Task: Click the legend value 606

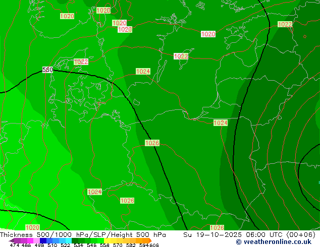Action: pos(154,245)
